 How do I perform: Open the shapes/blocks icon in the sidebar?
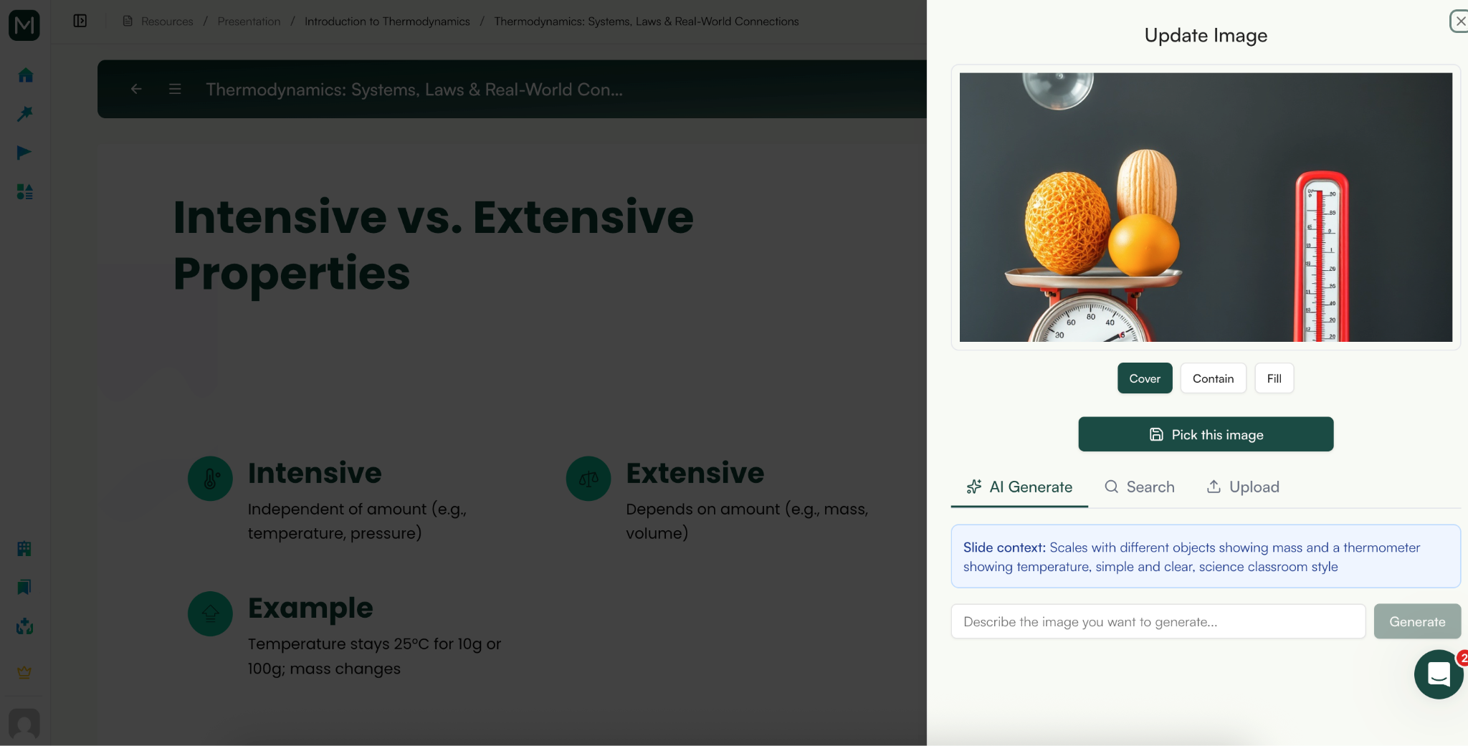click(x=24, y=191)
